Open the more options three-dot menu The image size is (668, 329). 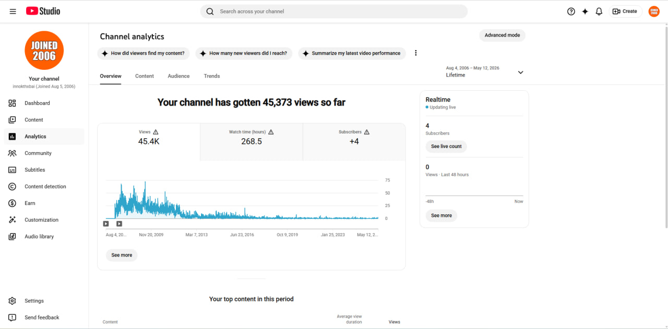tap(416, 53)
